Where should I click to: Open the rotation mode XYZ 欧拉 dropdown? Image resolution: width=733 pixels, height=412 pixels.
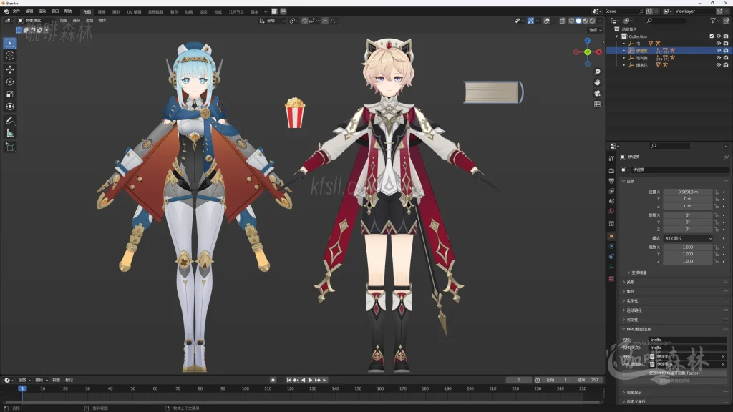click(688, 238)
